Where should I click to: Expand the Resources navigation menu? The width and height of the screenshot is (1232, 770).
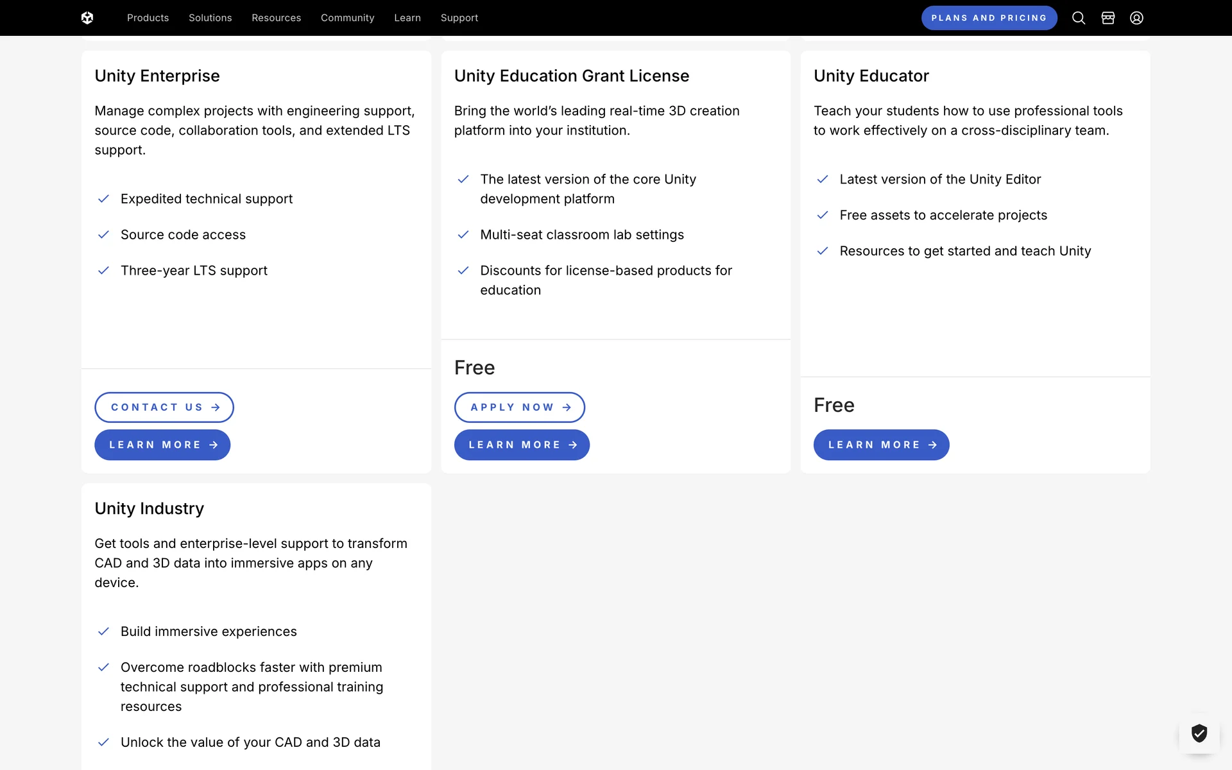pos(276,18)
